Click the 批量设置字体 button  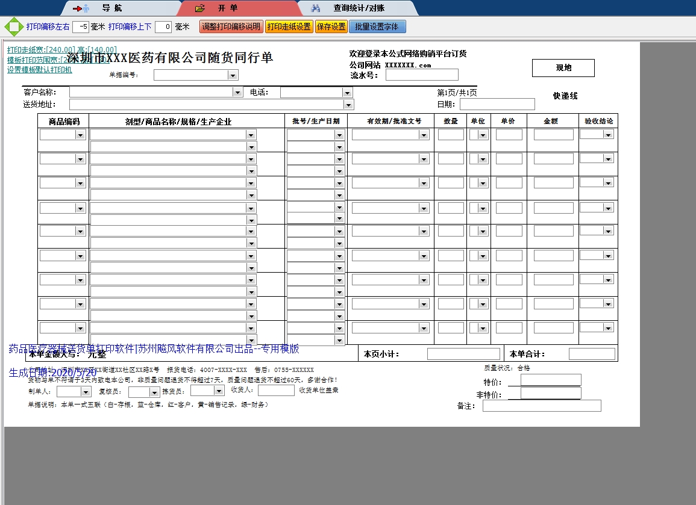coord(377,27)
